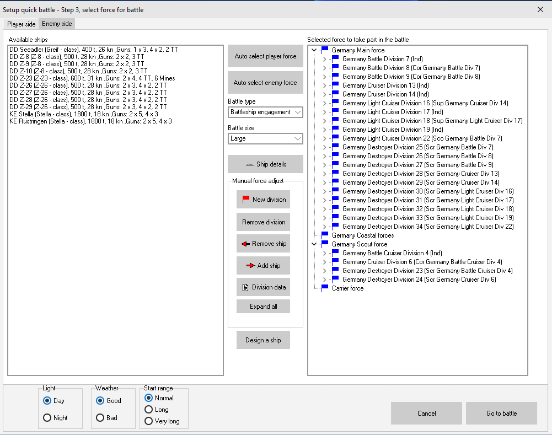The width and height of the screenshot is (552, 435).
Task: Click flag icon of Destroyer Division 26
Action: point(335,155)
